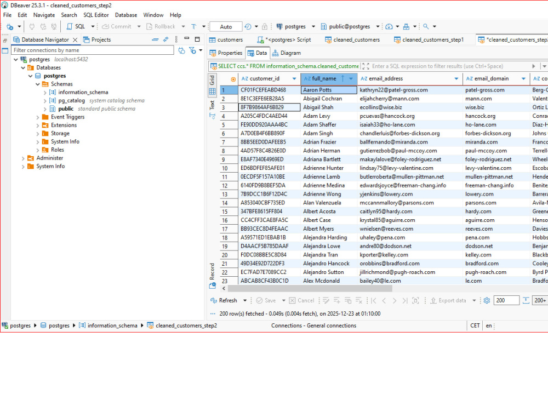Collapse the Schemas folder node

pos(38,84)
